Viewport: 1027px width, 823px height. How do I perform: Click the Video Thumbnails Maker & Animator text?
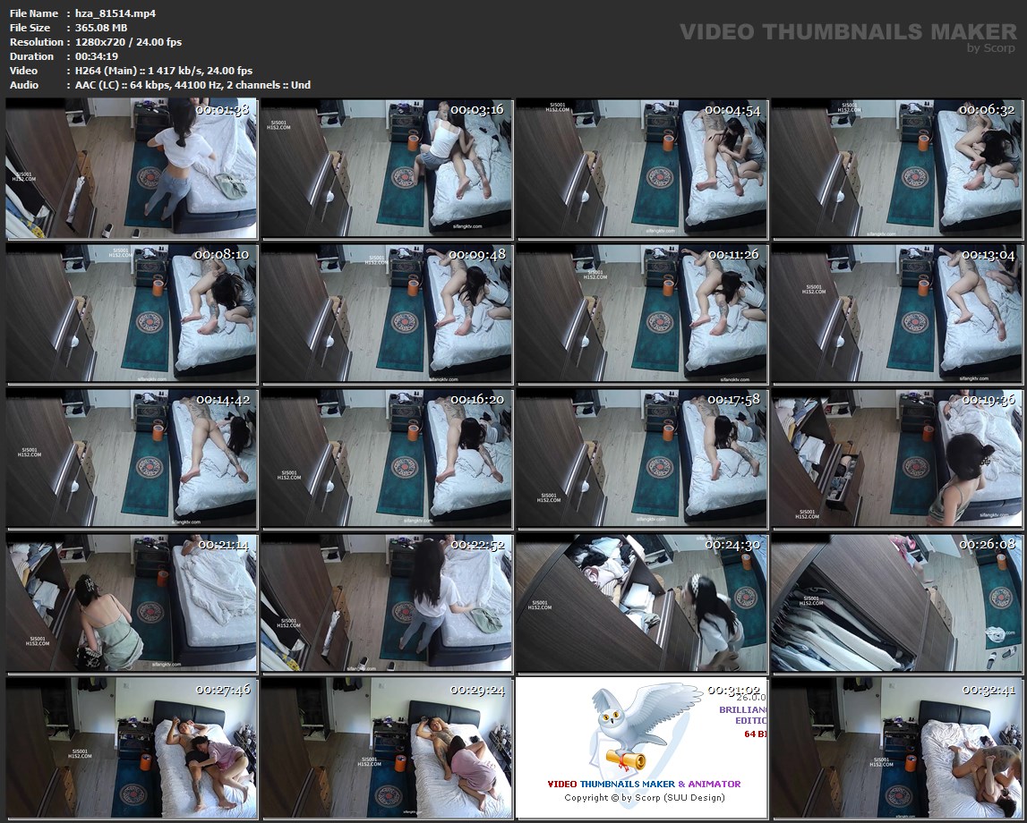[643, 785]
